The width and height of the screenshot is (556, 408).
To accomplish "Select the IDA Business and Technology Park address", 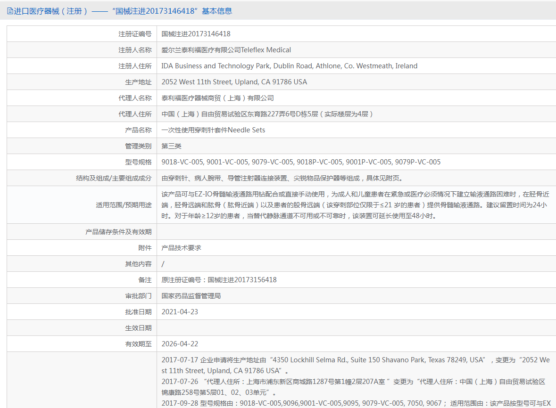I will (290, 66).
